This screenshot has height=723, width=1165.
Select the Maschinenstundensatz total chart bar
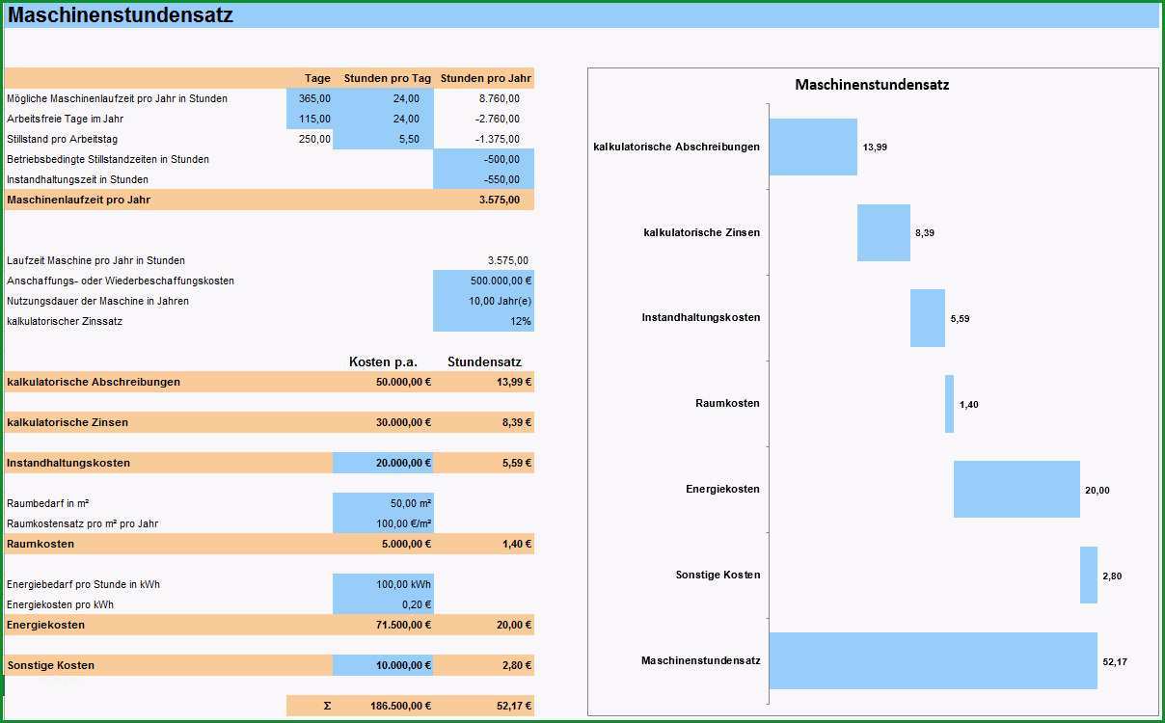pyautogui.click(x=934, y=660)
